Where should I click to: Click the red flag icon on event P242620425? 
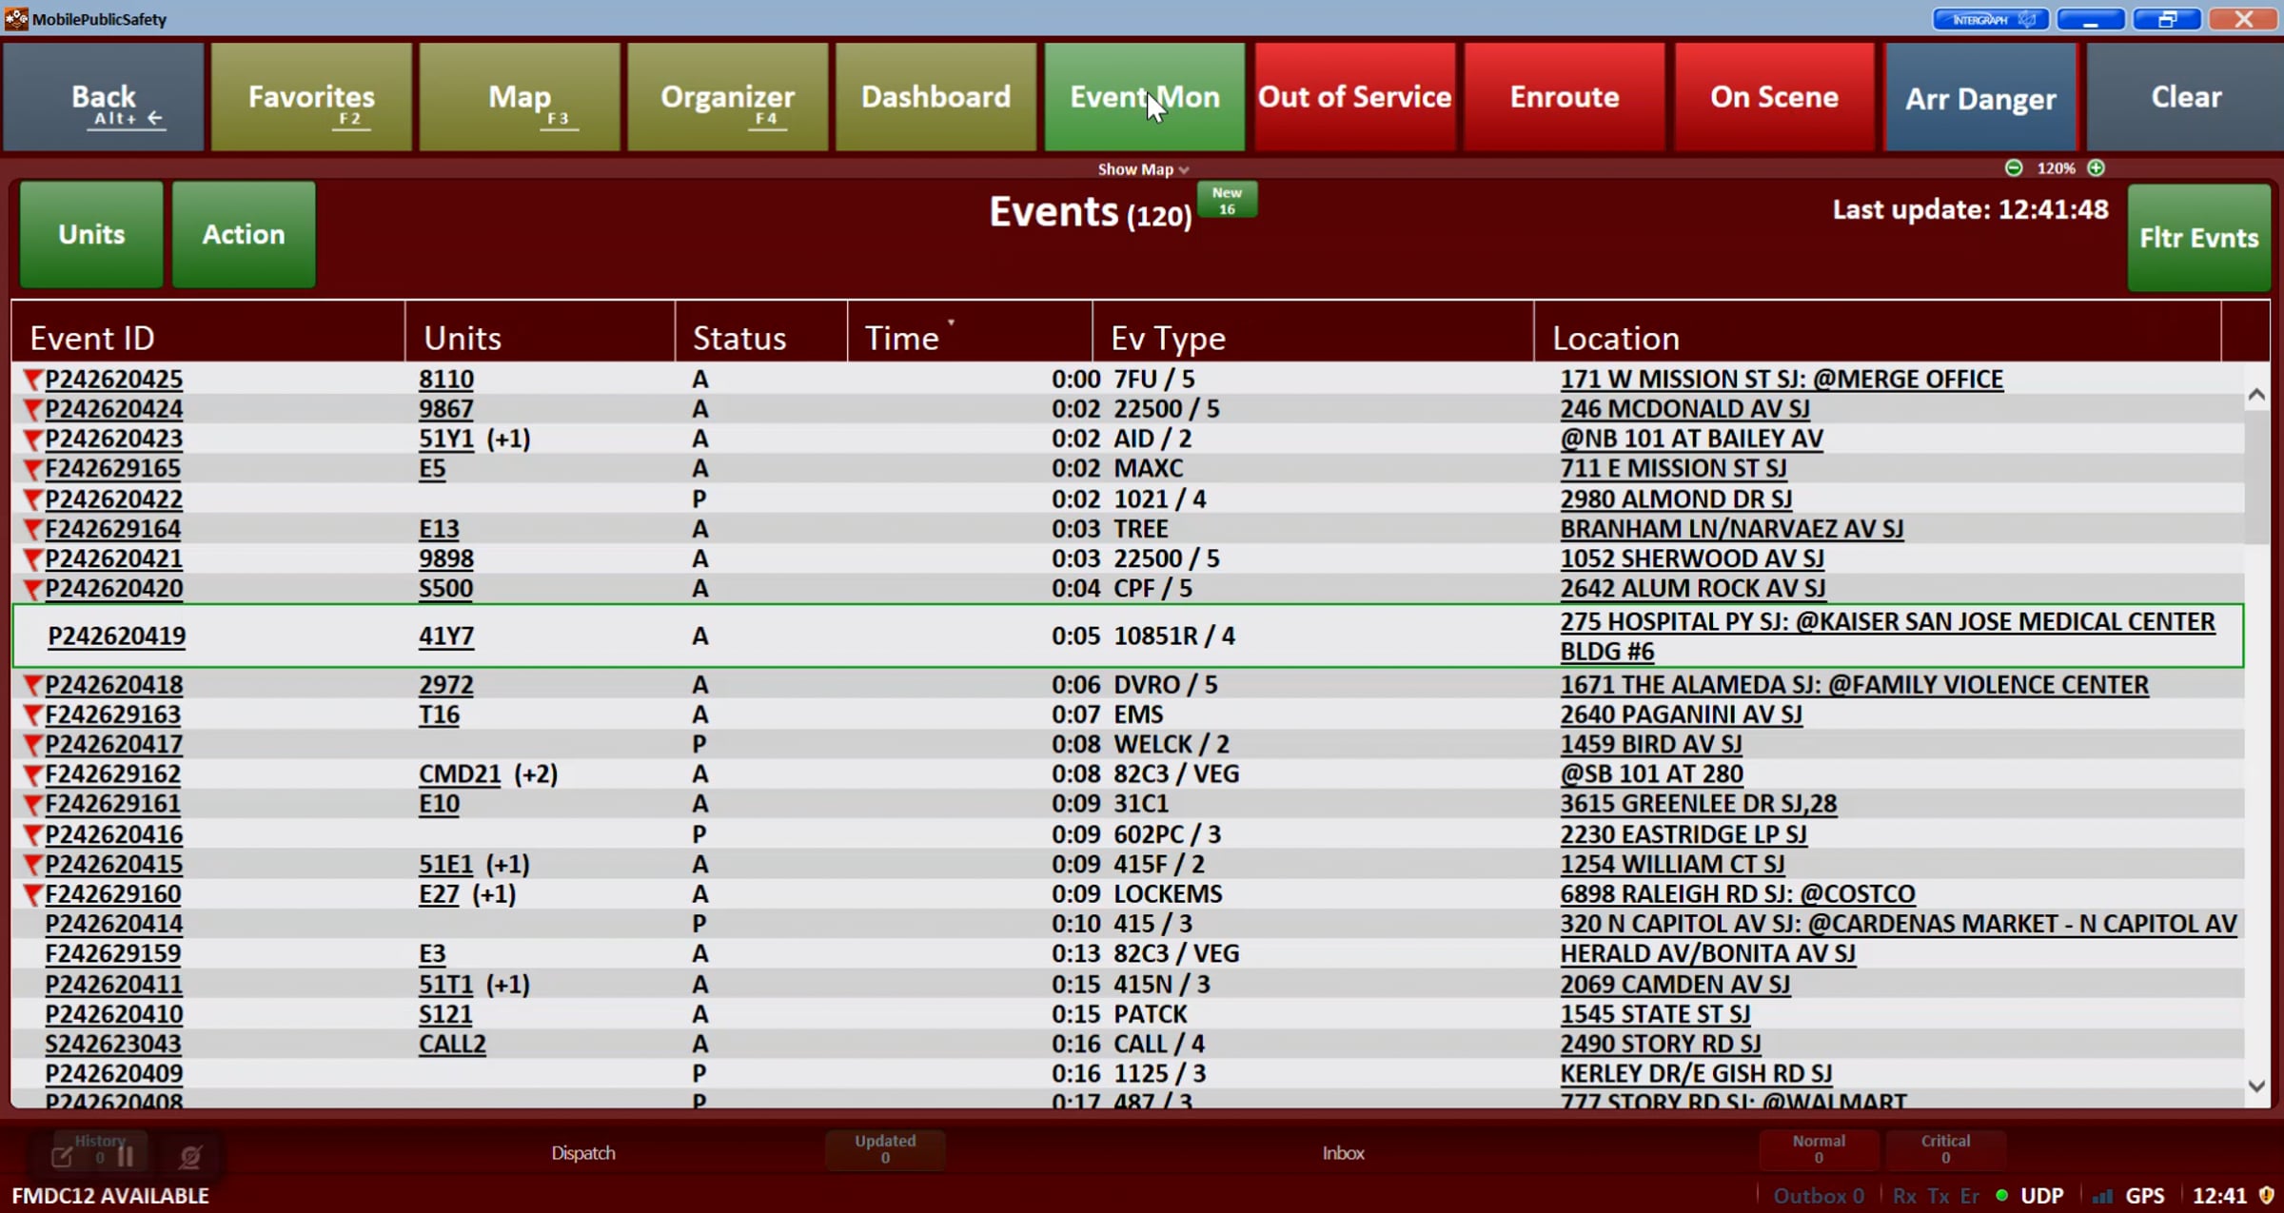click(30, 379)
